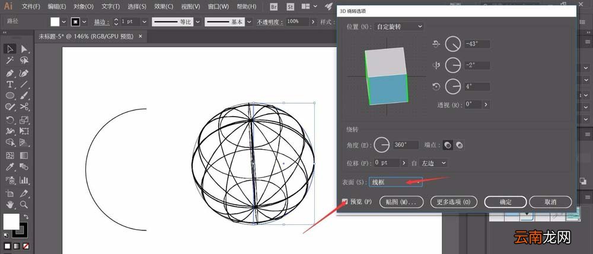Open the 效果(C) menu
The image size is (593, 254).
coord(164,7)
